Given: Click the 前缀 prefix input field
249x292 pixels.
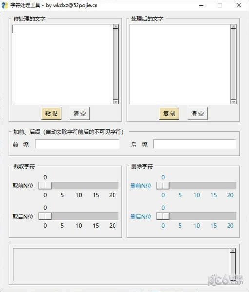Looking at the screenshot, I should tap(77, 144).
